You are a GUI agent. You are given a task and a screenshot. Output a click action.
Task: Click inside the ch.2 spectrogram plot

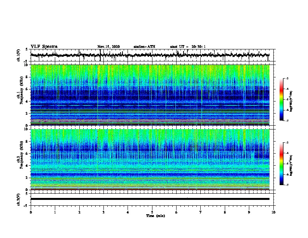150,159
